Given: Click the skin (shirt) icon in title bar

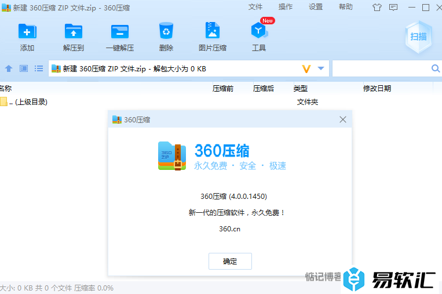Looking at the screenshot, I should coord(377,8).
